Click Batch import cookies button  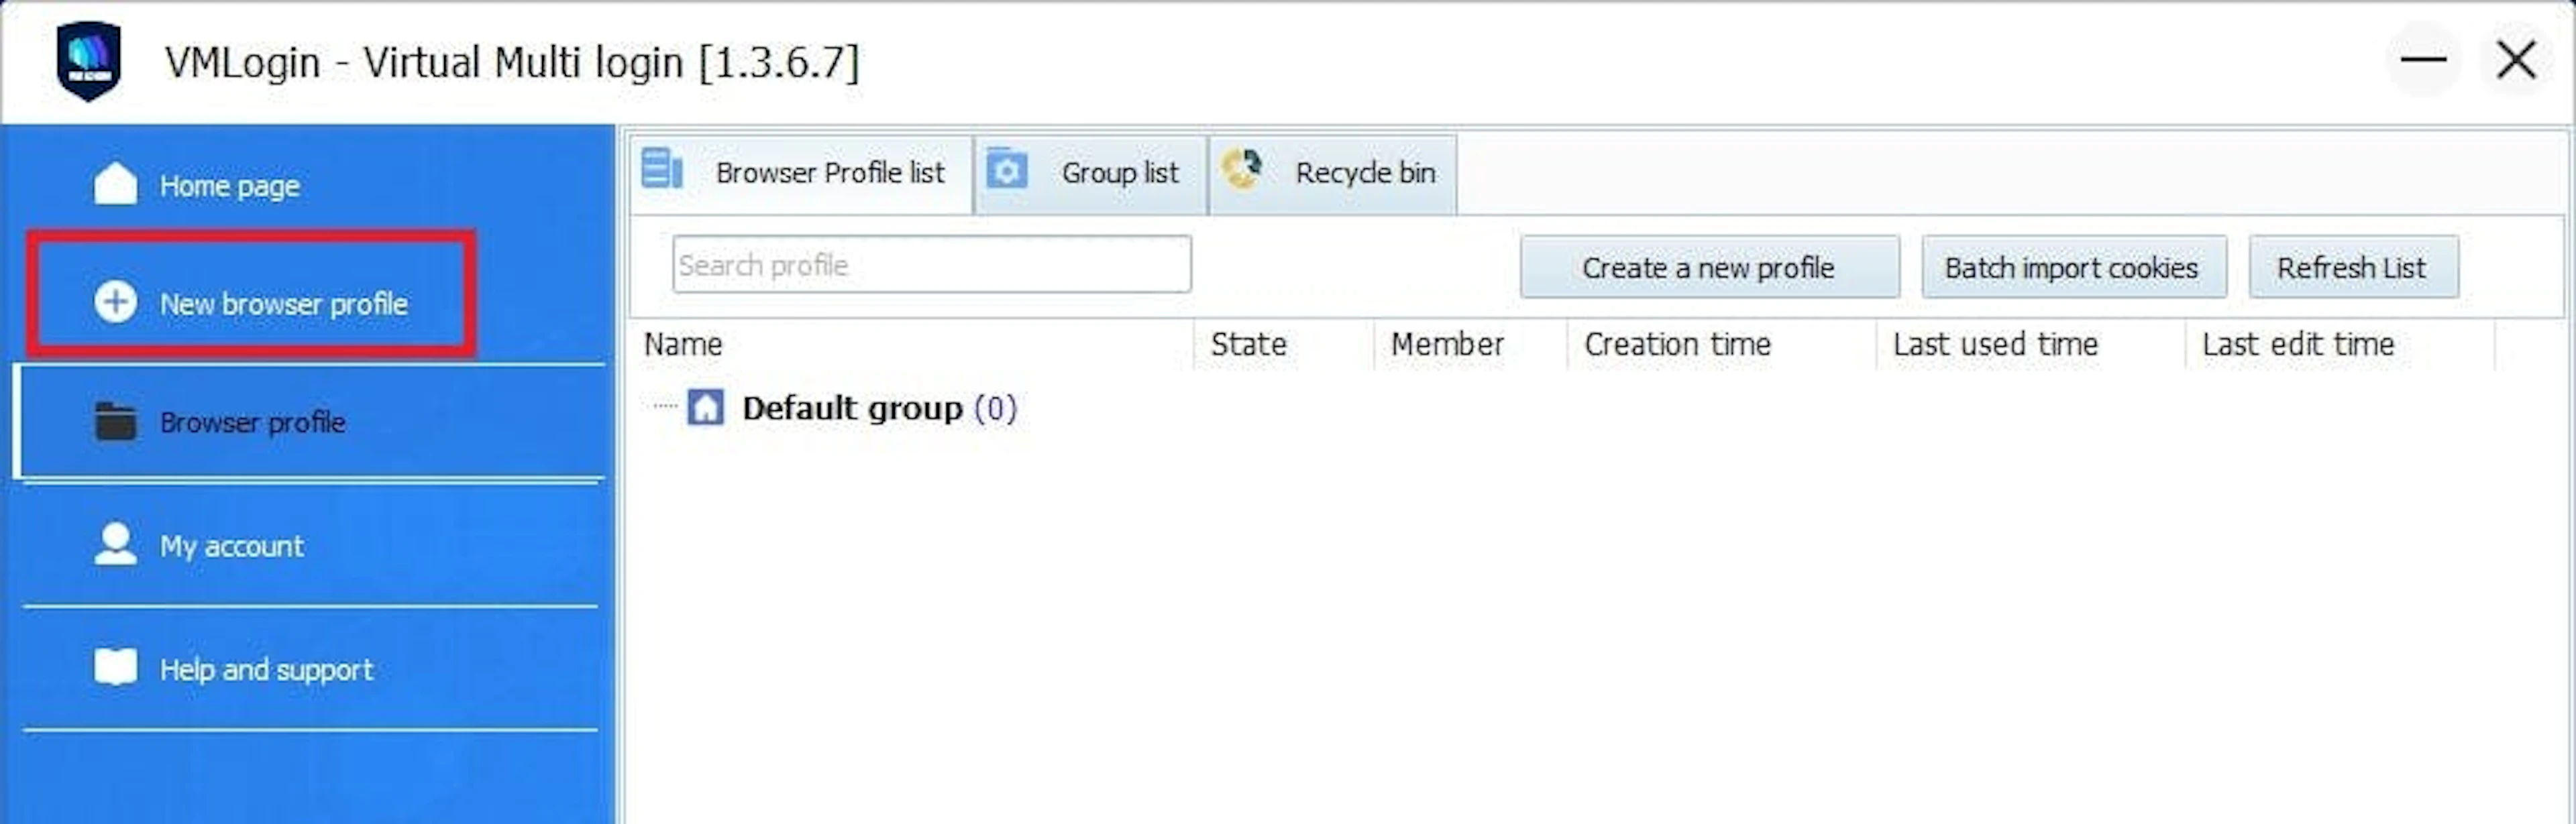tap(2073, 267)
